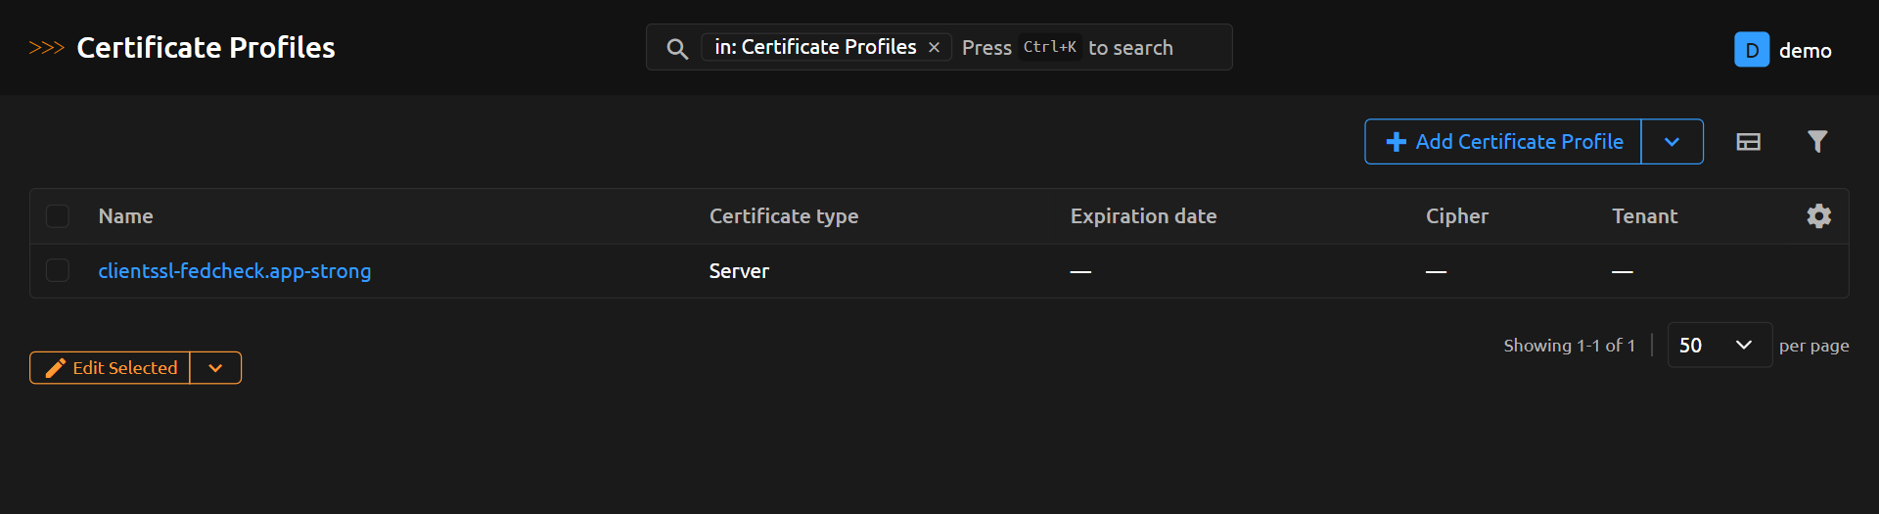Open the clientssl-fedcheck.app-strong profile link
1879x514 pixels.
click(235, 271)
